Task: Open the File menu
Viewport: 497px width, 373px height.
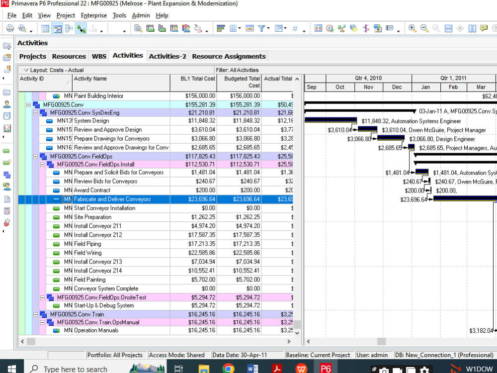Action: click(12, 15)
